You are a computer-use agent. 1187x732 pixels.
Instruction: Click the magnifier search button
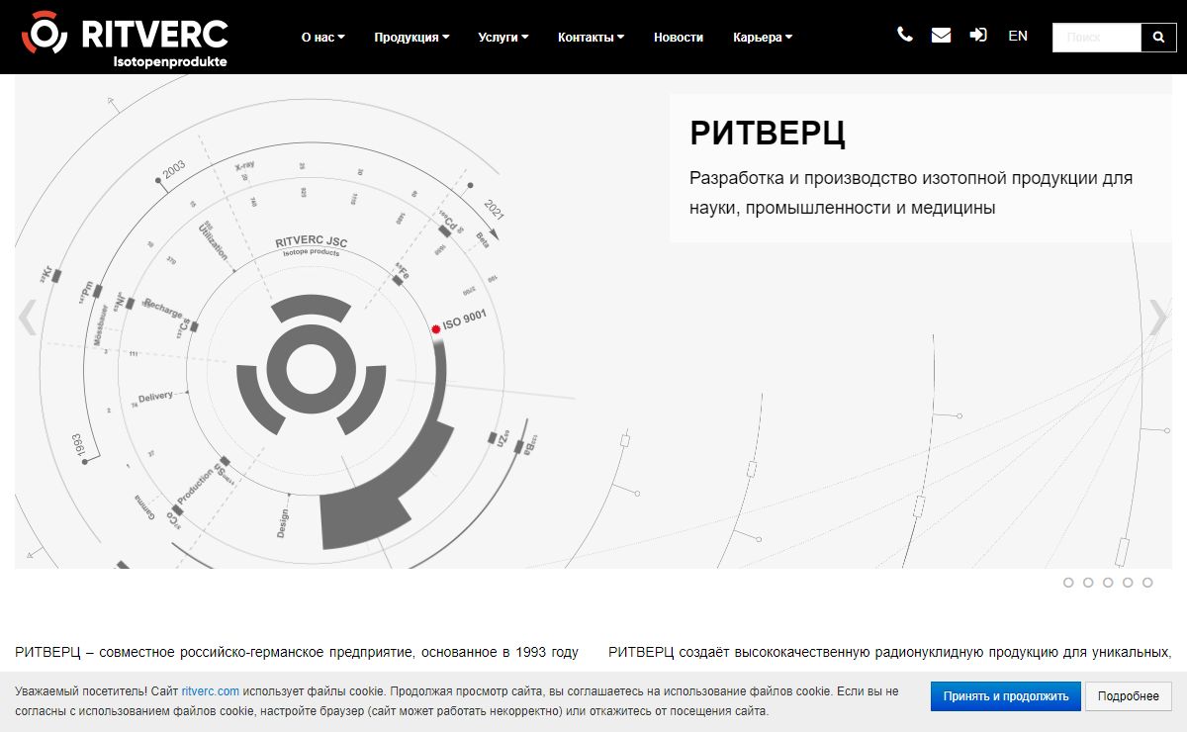click(1158, 38)
